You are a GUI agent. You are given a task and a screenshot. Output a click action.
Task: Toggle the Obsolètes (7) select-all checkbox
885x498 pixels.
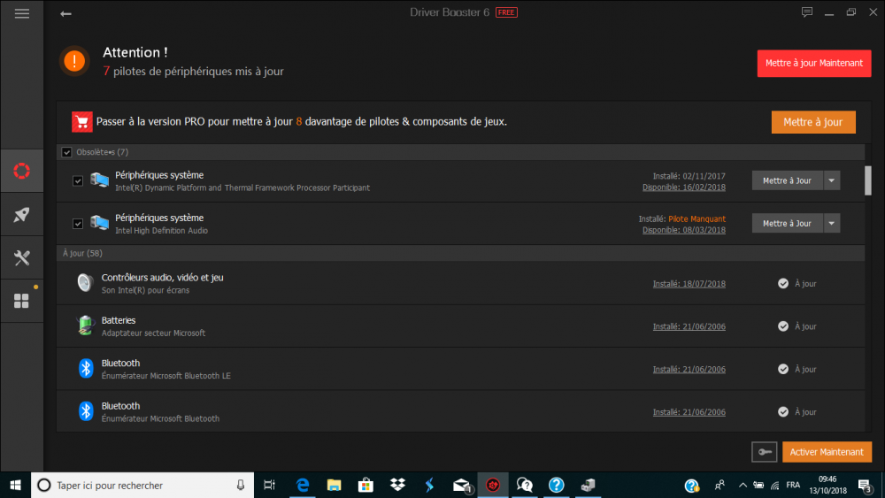click(x=66, y=152)
